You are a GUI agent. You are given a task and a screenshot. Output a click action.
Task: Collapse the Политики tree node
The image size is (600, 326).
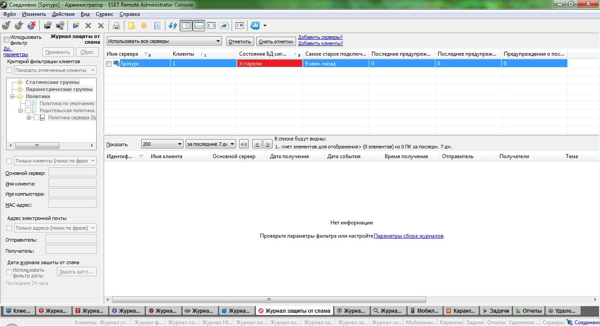tap(12, 96)
